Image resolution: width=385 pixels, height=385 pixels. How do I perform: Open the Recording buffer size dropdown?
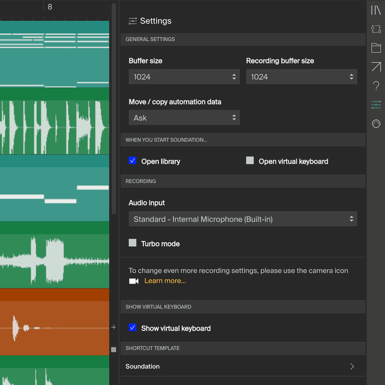coord(302,76)
